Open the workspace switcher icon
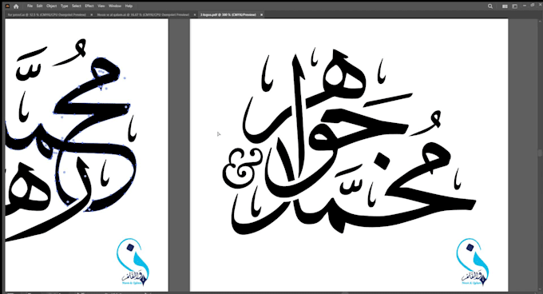The width and height of the screenshot is (543, 294). pyautogui.click(x=514, y=6)
